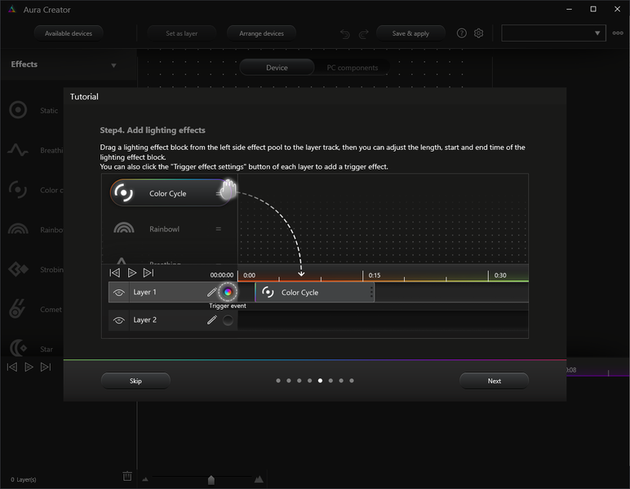
Task: Open the help question mark icon
Action: click(x=462, y=33)
